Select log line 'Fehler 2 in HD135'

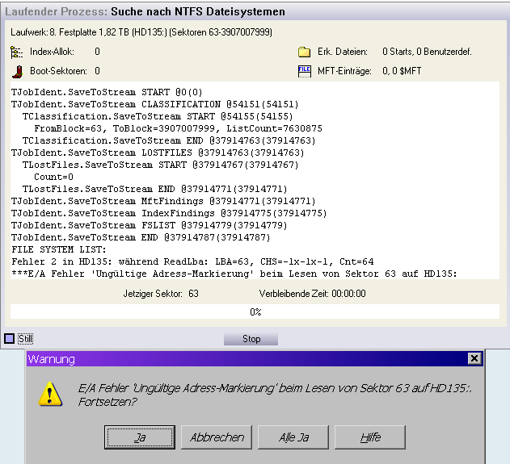point(192,261)
